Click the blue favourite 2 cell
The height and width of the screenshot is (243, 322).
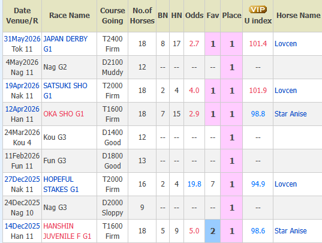click(x=213, y=231)
